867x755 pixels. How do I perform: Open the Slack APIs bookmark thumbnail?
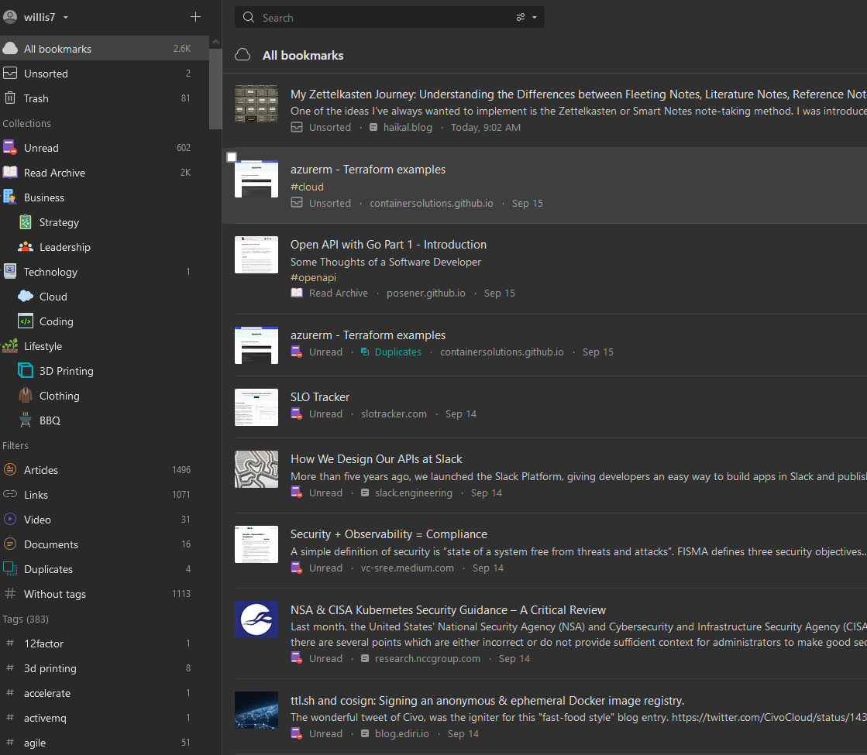pyautogui.click(x=256, y=469)
